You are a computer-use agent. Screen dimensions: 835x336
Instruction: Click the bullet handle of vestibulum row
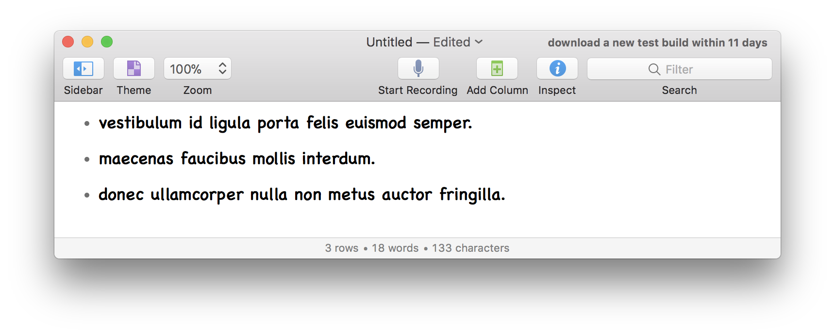click(x=87, y=123)
